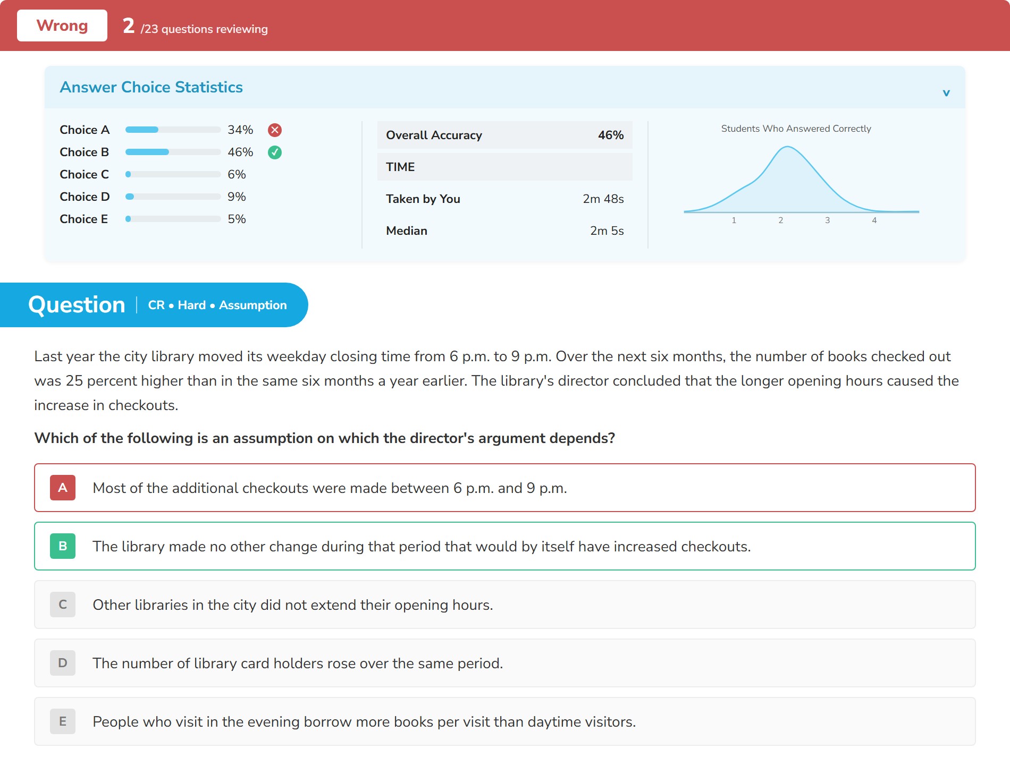Image resolution: width=1010 pixels, height=766 pixels.
Task: Click the Choice C label in statistics
Action: [85, 174]
